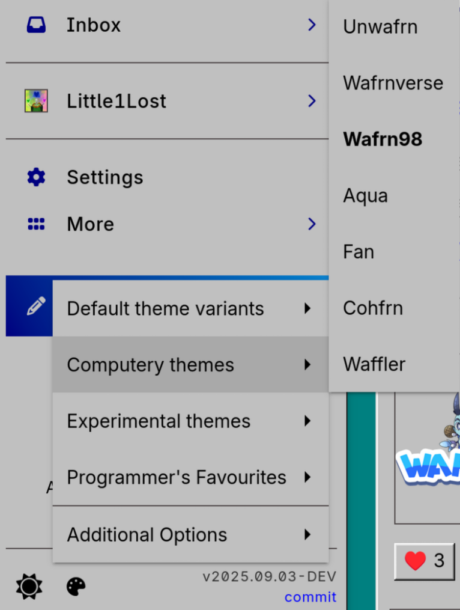Expand the Little1Lost account chevron
Image resolution: width=460 pixels, height=610 pixels.
pyautogui.click(x=311, y=101)
